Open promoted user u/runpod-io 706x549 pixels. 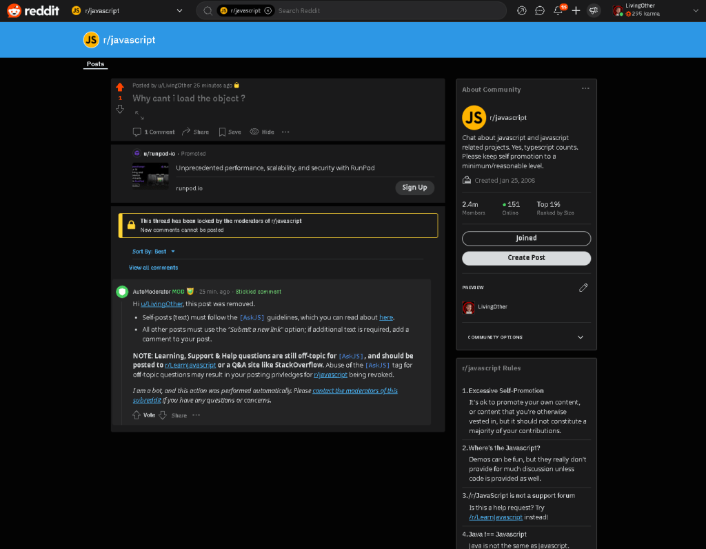[x=159, y=154]
